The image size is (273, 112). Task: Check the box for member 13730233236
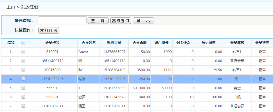click(23, 79)
